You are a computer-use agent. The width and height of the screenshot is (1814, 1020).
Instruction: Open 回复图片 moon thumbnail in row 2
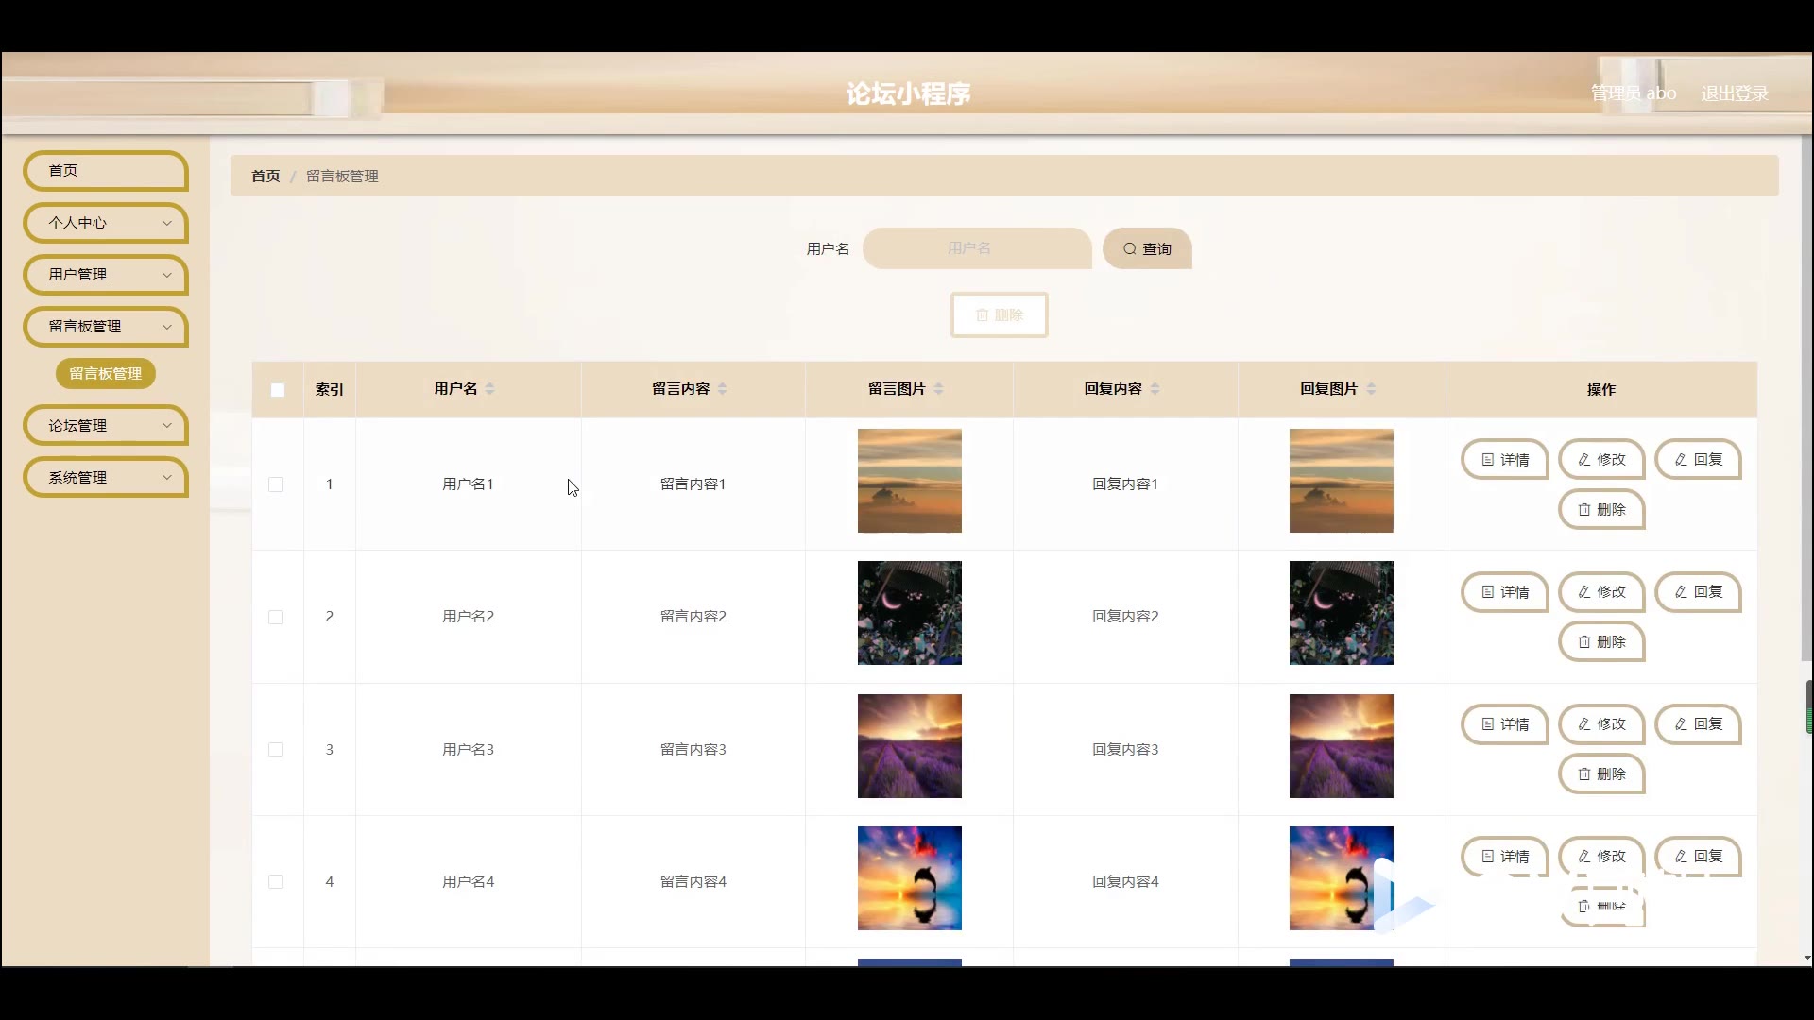1342,613
